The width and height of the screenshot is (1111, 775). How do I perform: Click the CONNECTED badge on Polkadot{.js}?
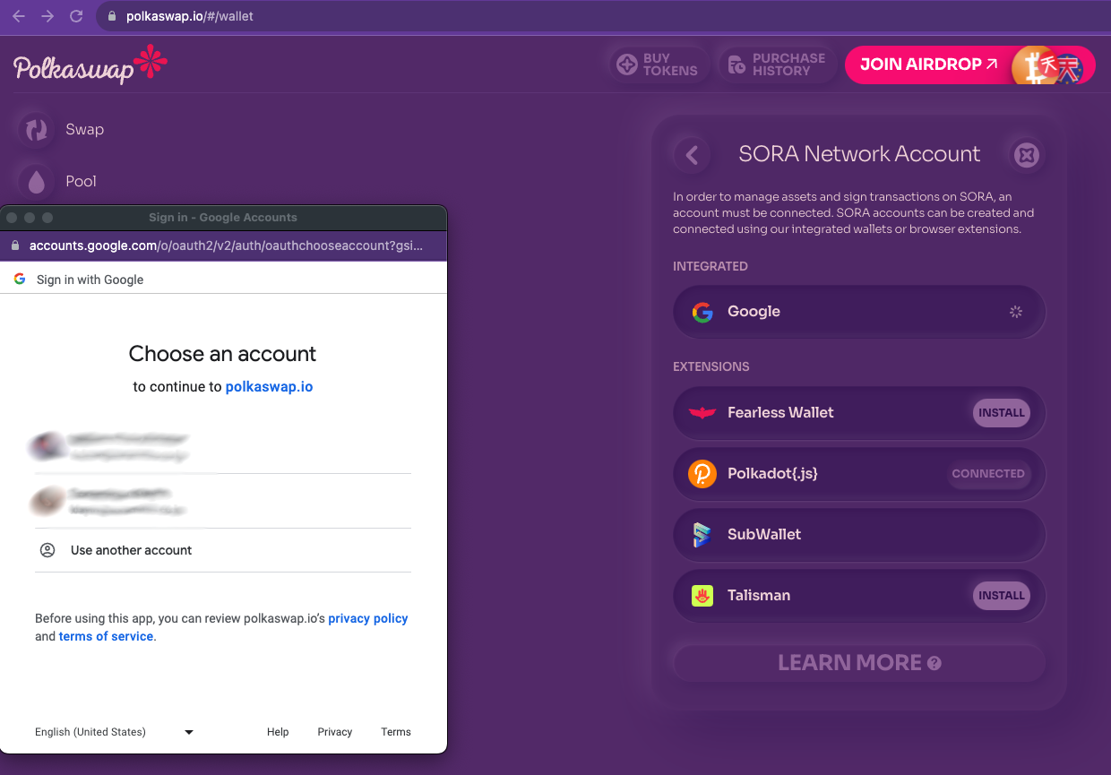988,474
